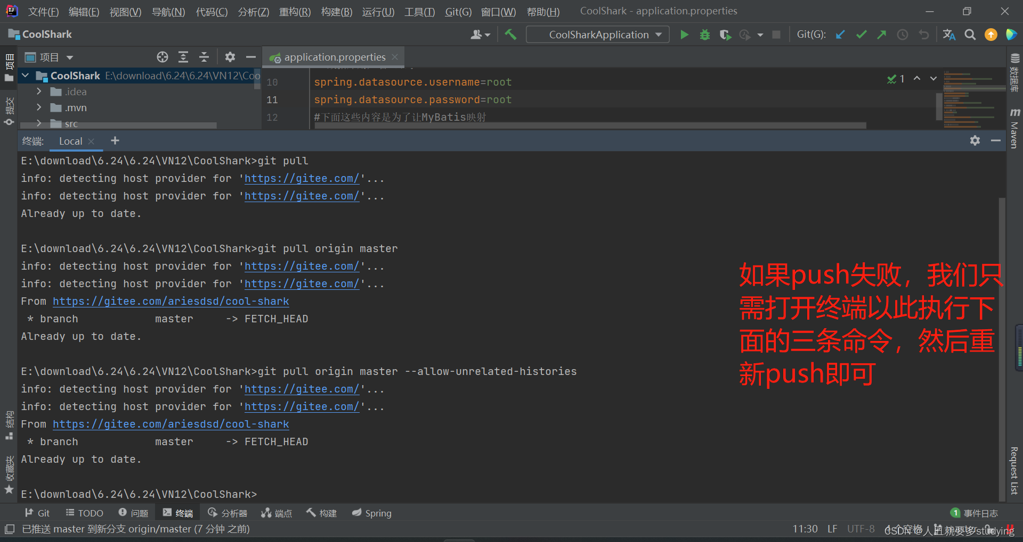The width and height of the screenshot is (1023, 542).
Task: Open the run-with-profiler dropdown arrow
Action: coord(760,35)
